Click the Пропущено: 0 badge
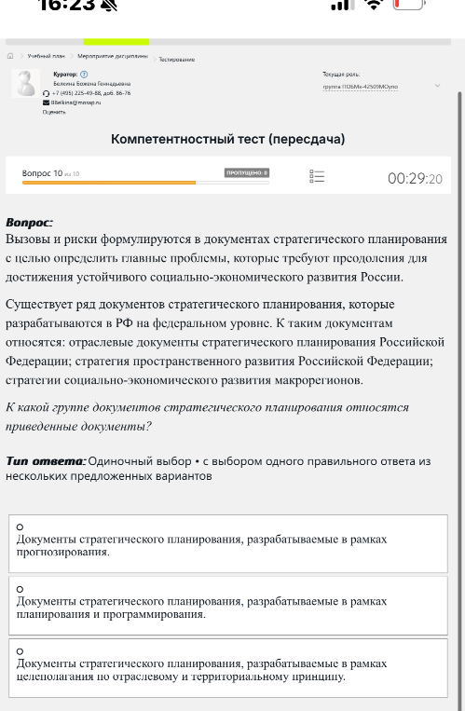Viewport: 465px width, 711px height. (x=247, y=172)
